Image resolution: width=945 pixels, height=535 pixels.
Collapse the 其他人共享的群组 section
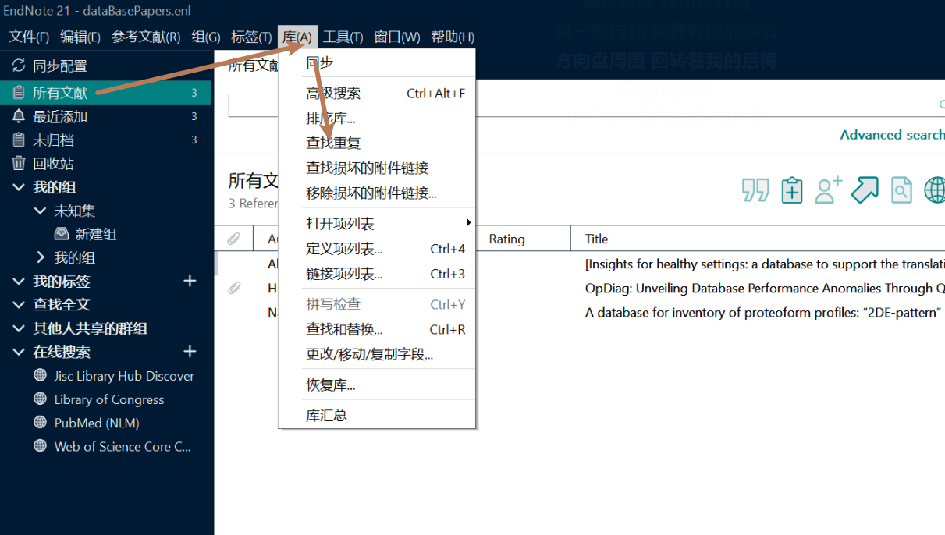(20, 328)
